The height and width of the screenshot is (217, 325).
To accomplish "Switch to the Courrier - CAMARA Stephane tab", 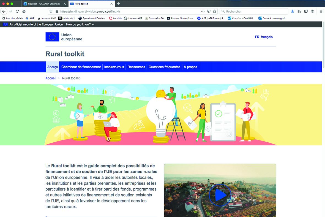I will 45,4.
